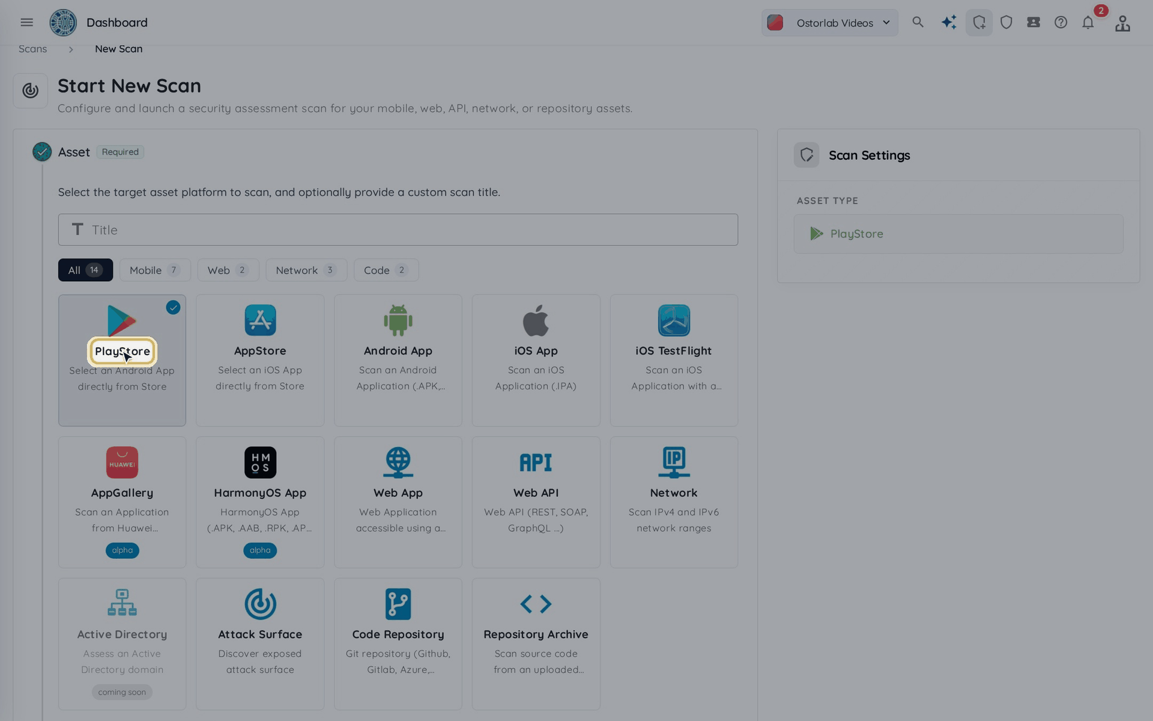Select the HarmonyOS App HMOS icon
This screenshot has width=1153, height=721.
(260, 462)
